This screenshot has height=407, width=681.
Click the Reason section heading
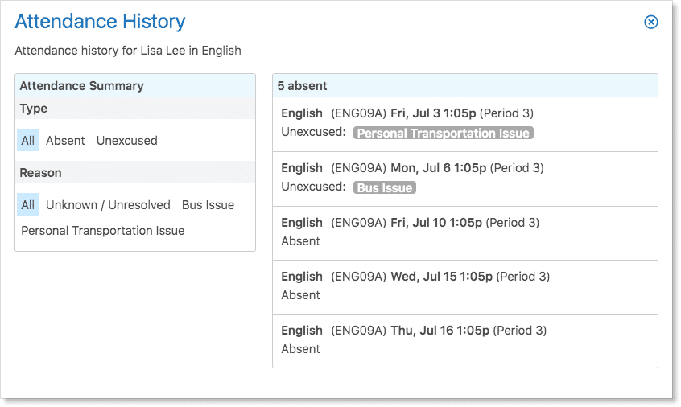tap(41, 173)
